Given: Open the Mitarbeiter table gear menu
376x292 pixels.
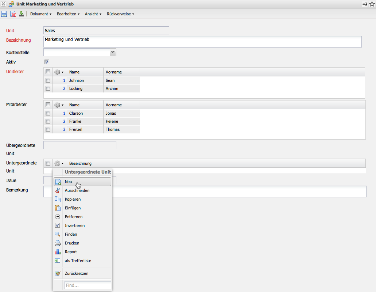Looking at the screenshot, I should (59, 105).
